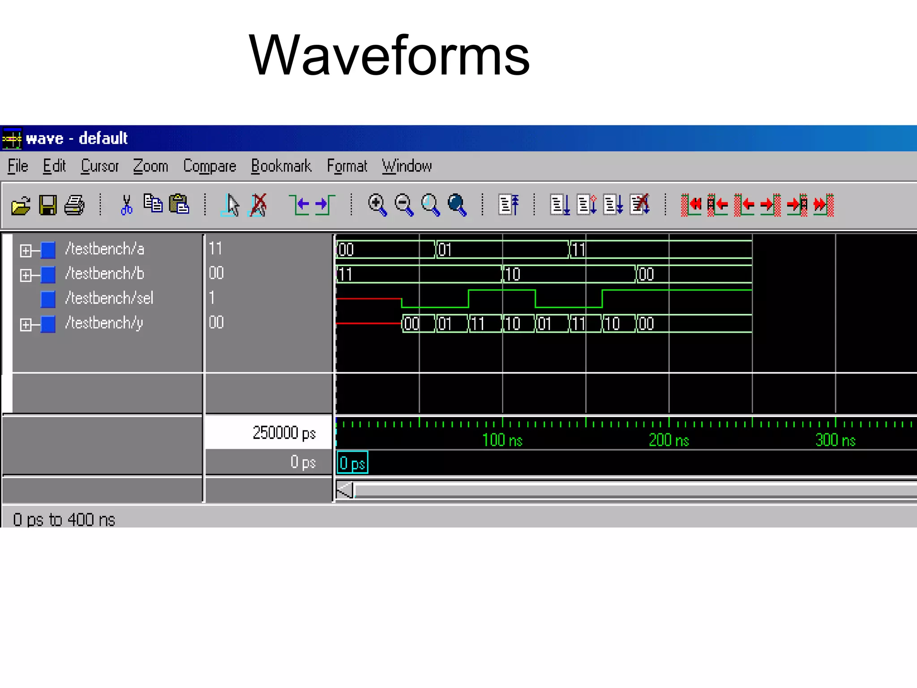Click value 11 of /testbench/a
This screenshot has width=917, height=688.
(x=215, y=249)
